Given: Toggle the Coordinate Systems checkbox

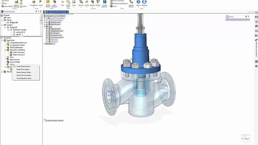Looking at the screenshot, I should [x=47, y=18].
